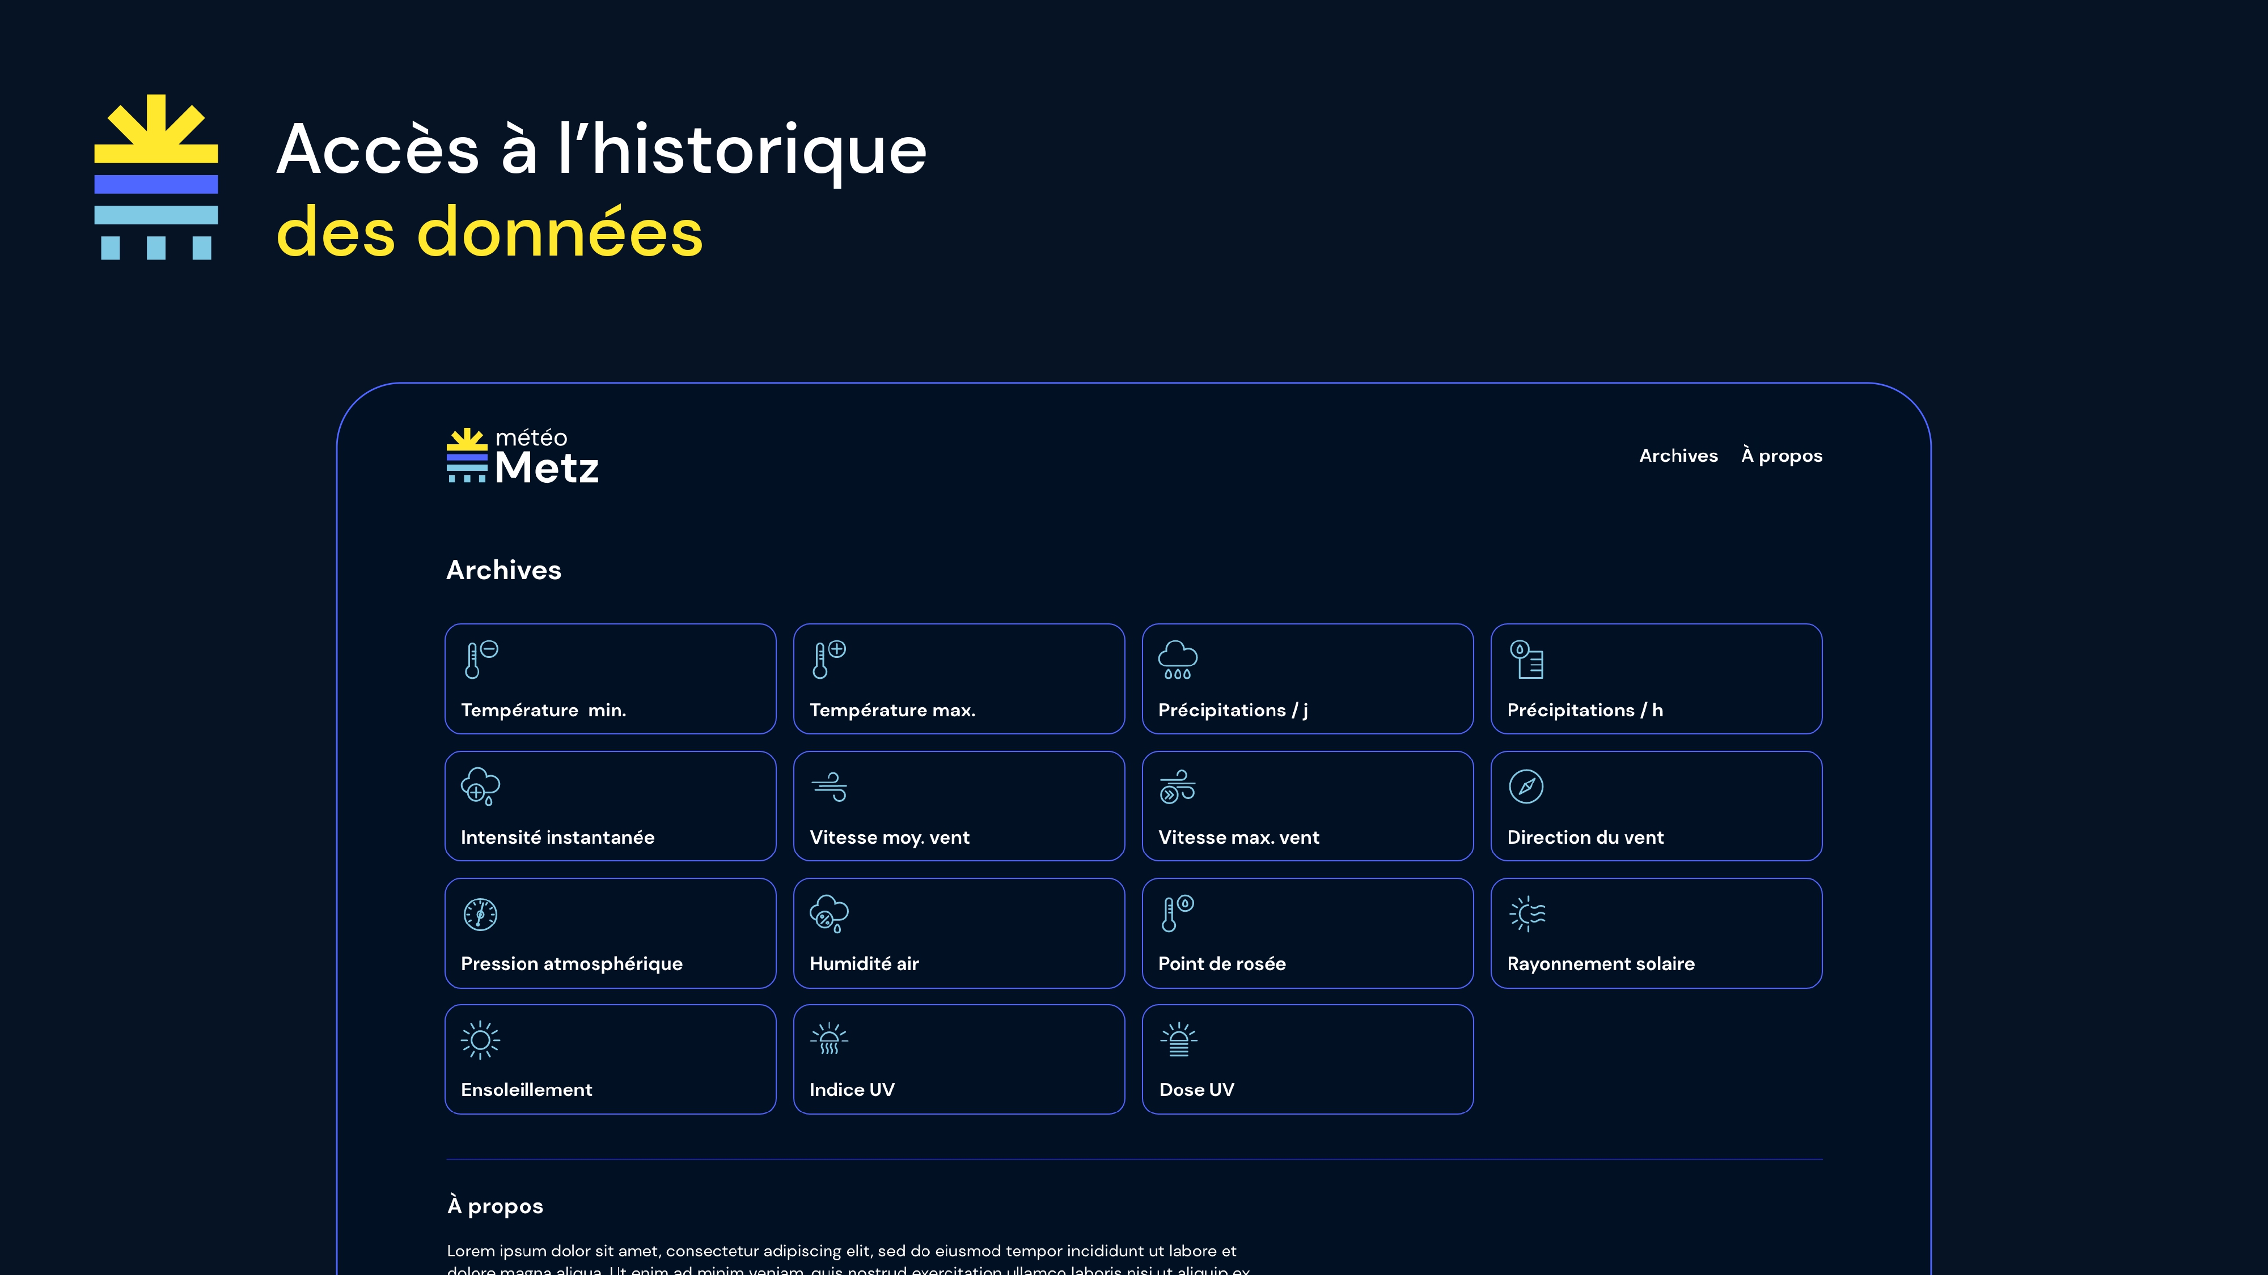Click the Lorem ipsum paragraph text
The width and height of the screenshot is (2268, 1275).
point(848,1259)
